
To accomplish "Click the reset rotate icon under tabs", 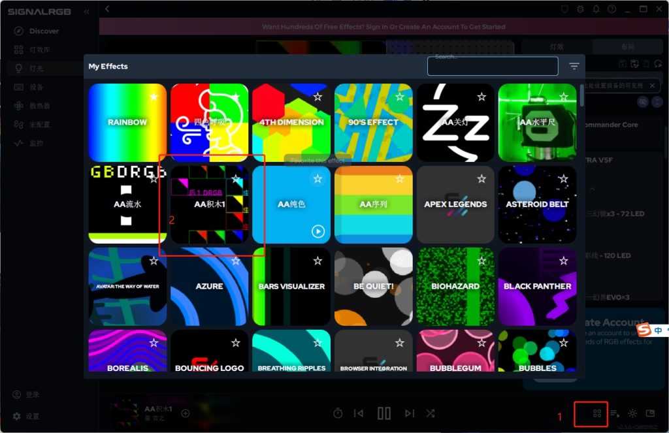I will click(x=659, y=63).
